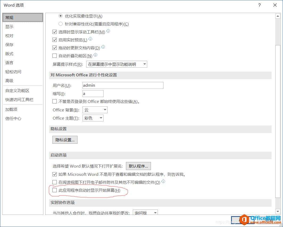
Task: Click the 隐私设置... button
Action: click(x=65, y=140)
